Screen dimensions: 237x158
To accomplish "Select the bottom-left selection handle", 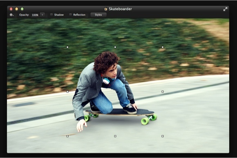I will (67, 136).
